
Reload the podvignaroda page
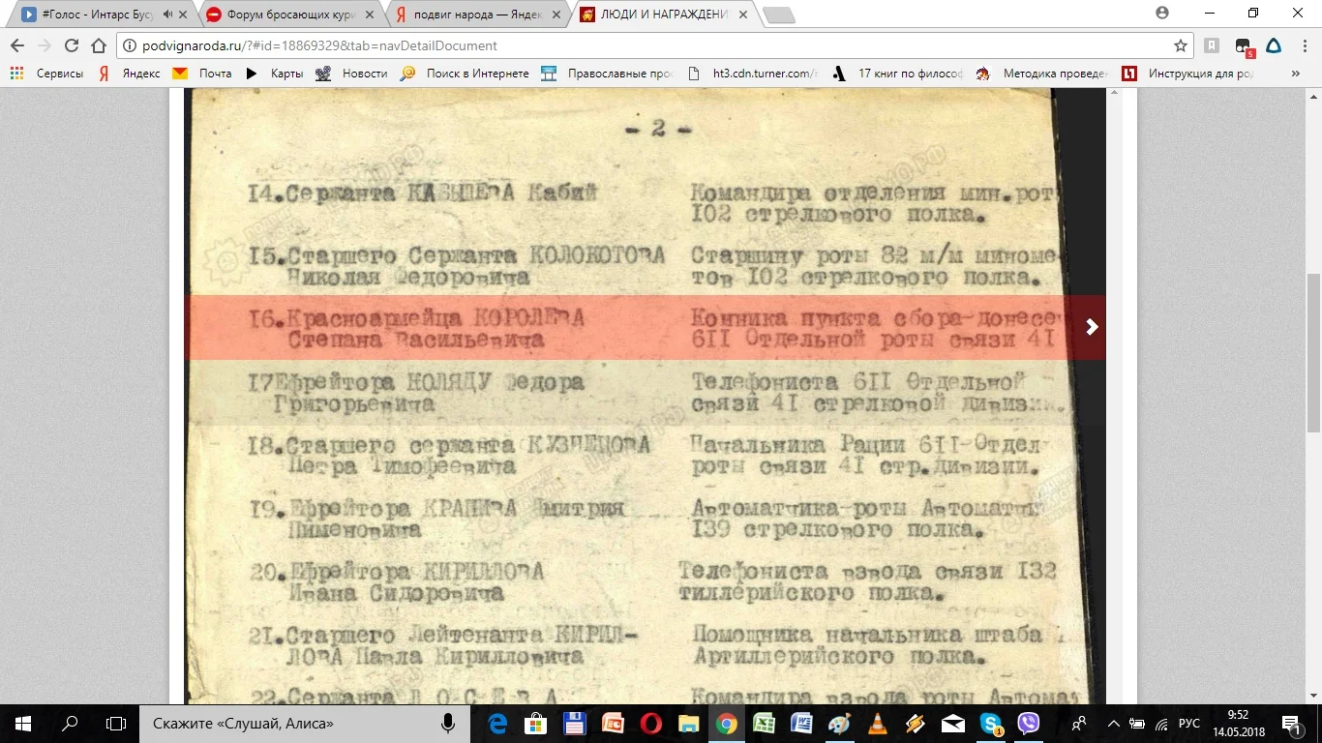[x=71, y=45]
